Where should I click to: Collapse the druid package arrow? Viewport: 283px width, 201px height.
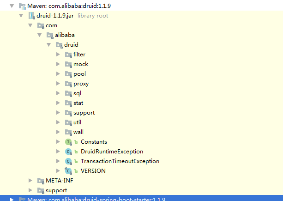pos(49,45)
